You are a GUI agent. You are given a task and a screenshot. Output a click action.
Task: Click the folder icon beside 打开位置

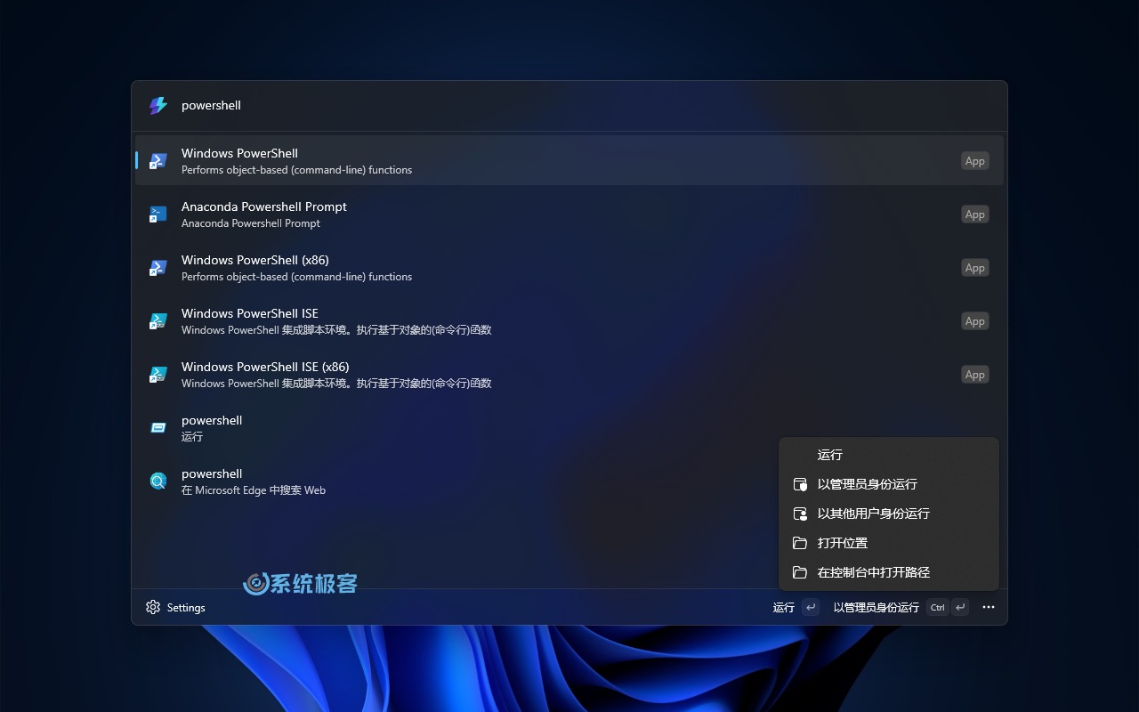(x=800, y=543)
